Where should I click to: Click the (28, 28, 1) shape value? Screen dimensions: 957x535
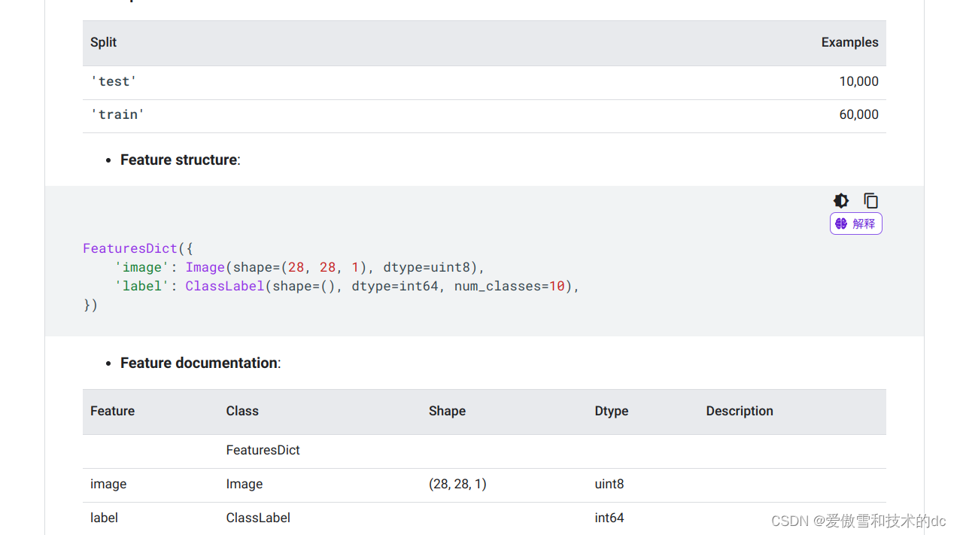click(x=457, y=484)
